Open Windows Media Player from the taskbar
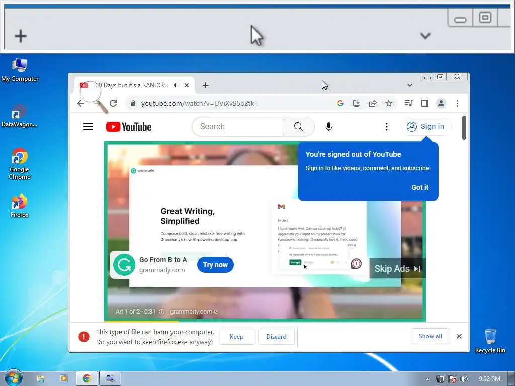Viewport: 515px width, 386px height. [x=63, y=379]
